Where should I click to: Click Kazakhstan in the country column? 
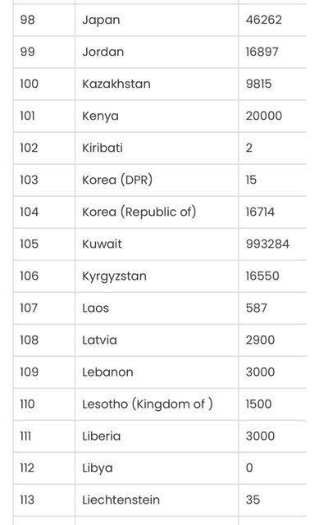click(x=116, y=84)
